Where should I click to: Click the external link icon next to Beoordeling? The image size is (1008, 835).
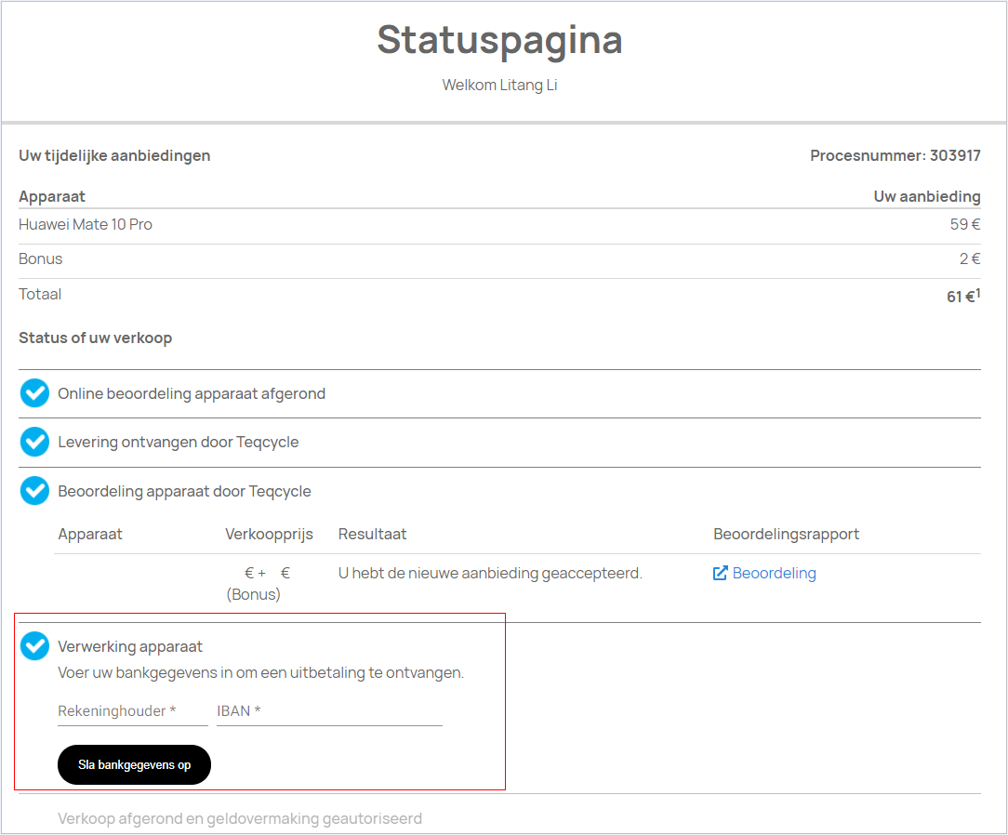click(x=720, y=573)
